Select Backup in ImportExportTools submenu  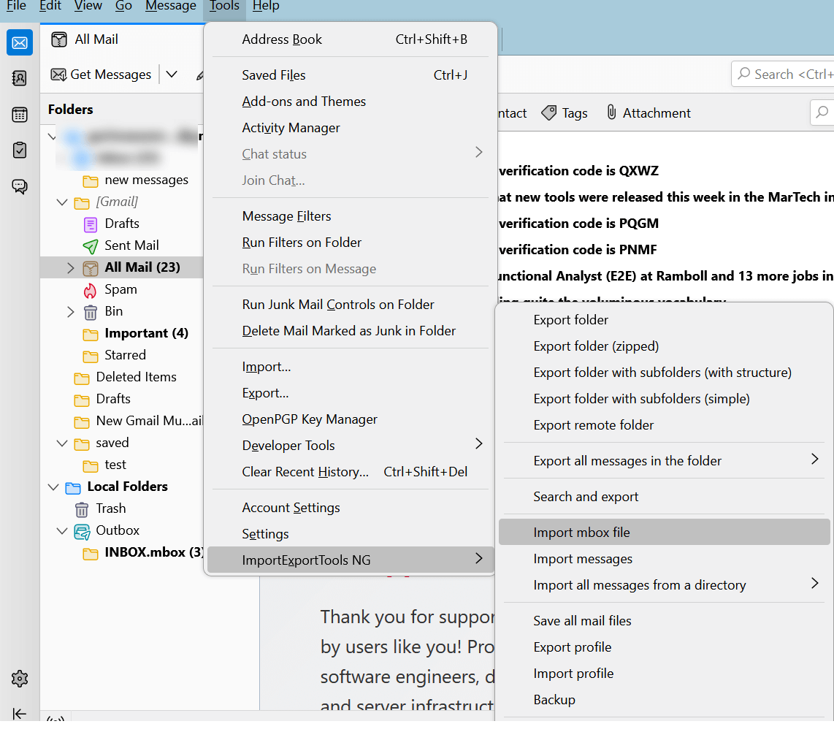click(x=665, y=700)
